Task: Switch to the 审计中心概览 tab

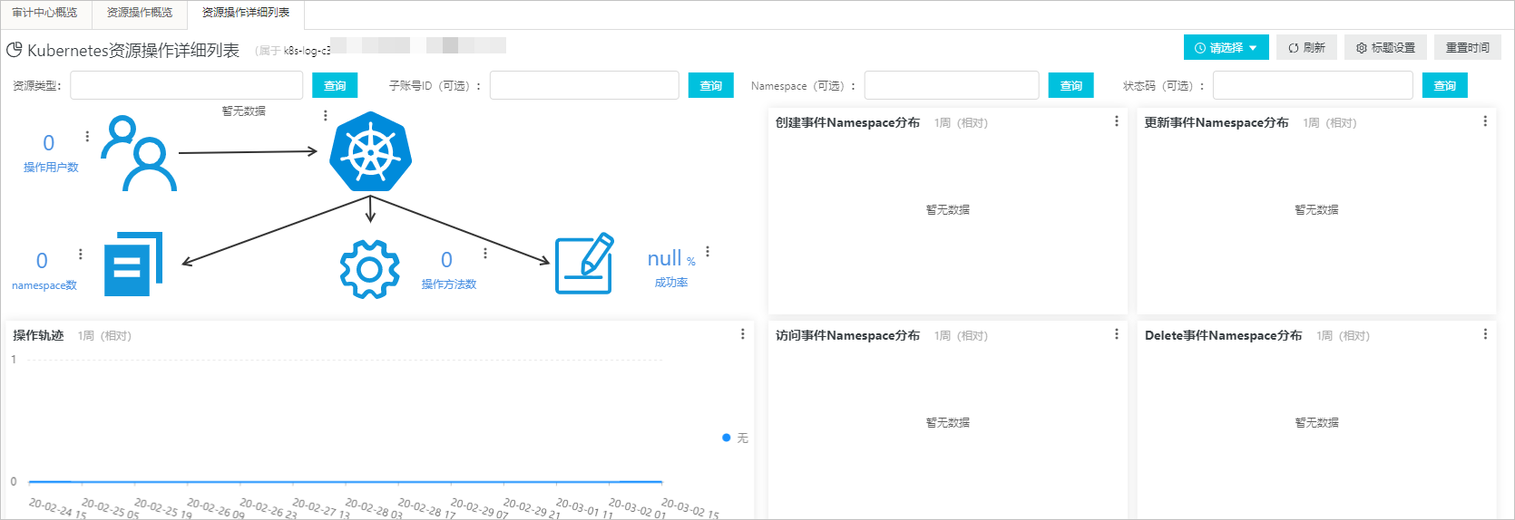Action: [45, 13]
